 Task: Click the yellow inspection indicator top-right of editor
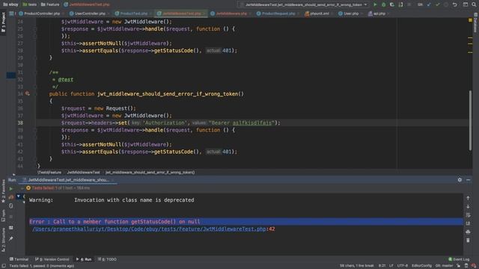(x=470, y=20)
